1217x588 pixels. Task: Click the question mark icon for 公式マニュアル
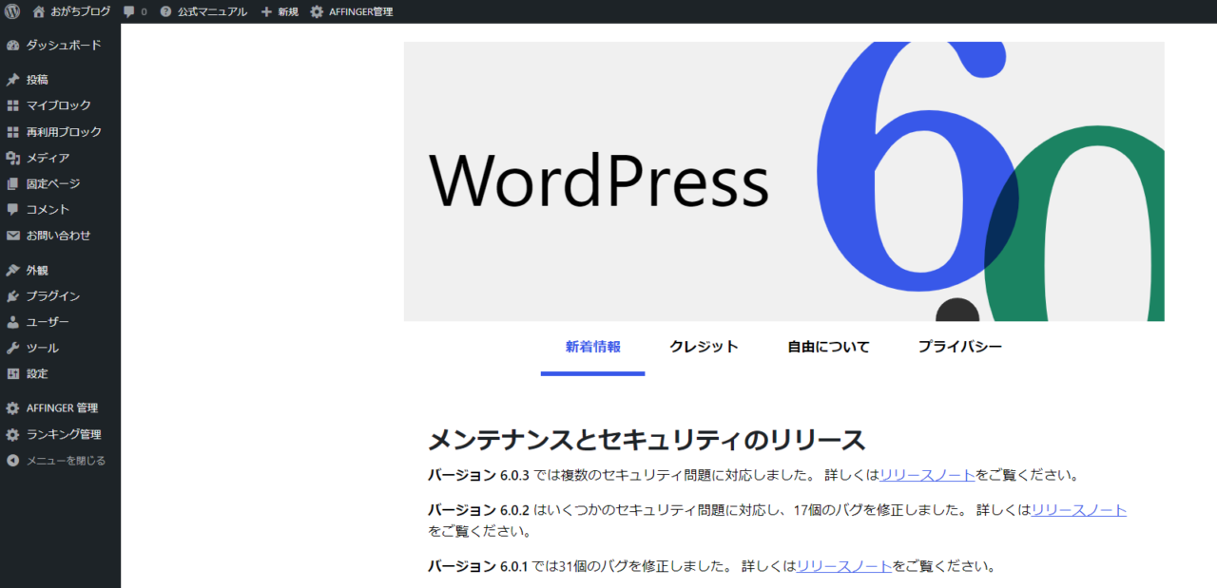pos(165,11)
